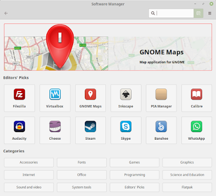Open the Skype app tile
The image size is (216, 196).
(126, 130)
